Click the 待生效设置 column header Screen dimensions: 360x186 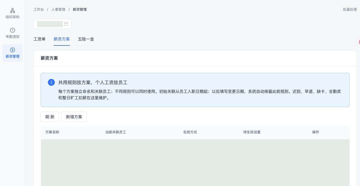tap(252, 132)
